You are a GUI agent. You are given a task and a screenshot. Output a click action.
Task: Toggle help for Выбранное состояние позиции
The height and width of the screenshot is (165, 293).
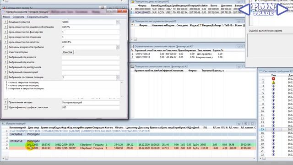pyautogui.click(x=5, y=77)
